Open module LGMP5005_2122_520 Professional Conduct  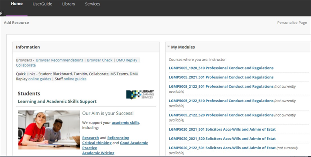[221, 115]
